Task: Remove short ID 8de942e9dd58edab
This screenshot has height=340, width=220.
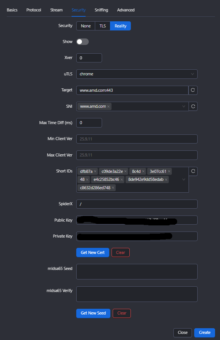Action: pyautogui.click(x=166, y=180)
